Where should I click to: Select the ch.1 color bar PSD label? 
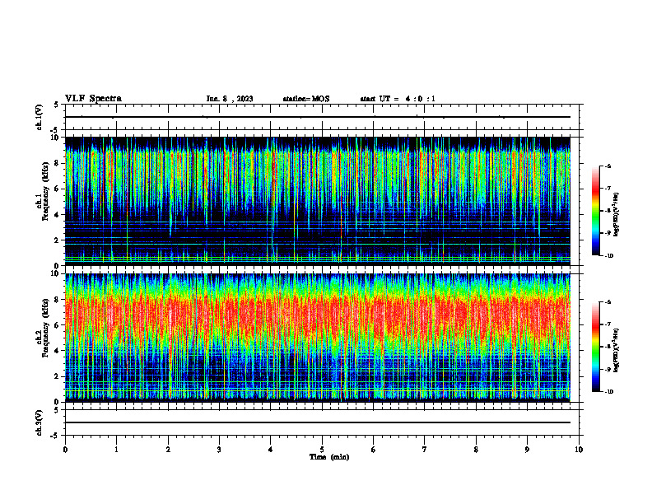[617, 214]
